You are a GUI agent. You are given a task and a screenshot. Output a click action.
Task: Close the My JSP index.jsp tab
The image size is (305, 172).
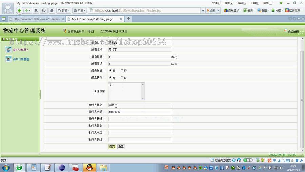pos(121,19)
